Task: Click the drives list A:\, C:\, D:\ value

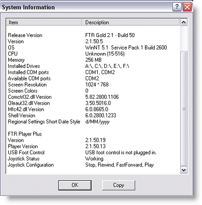Action: coord(107,66)
